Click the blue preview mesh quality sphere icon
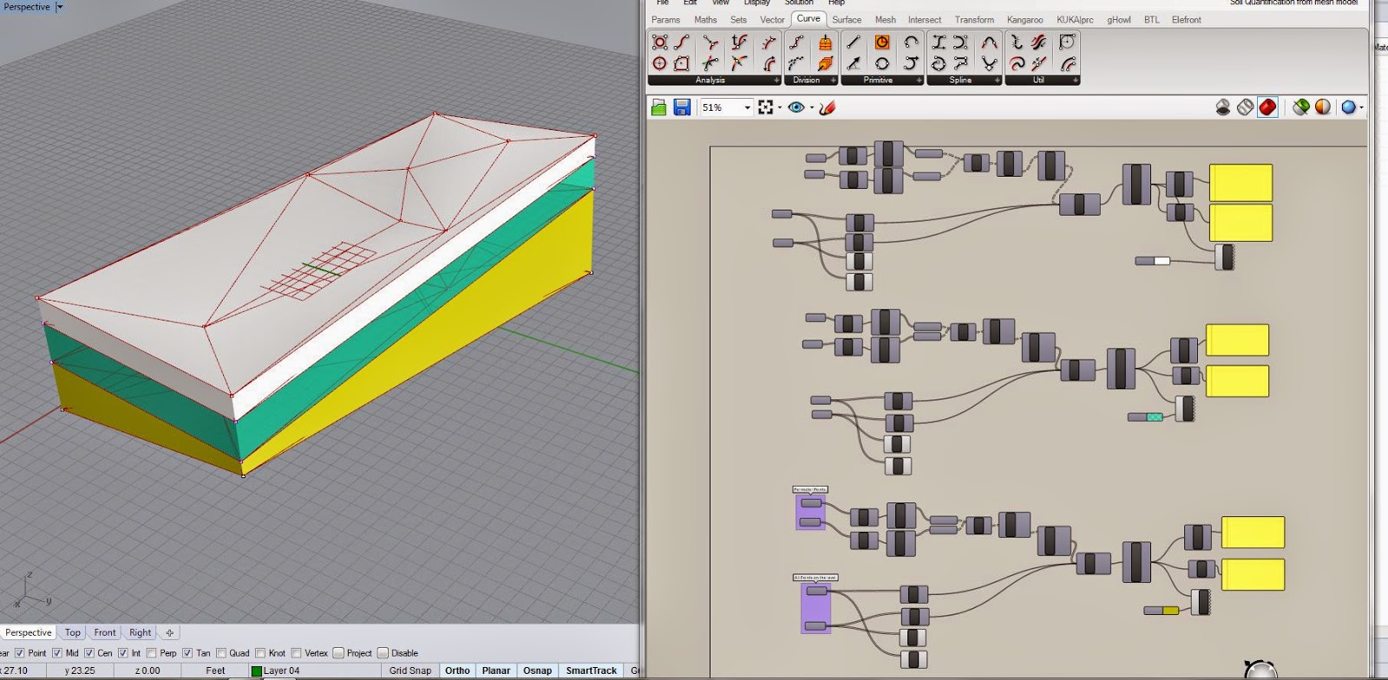 (1348, 107)
